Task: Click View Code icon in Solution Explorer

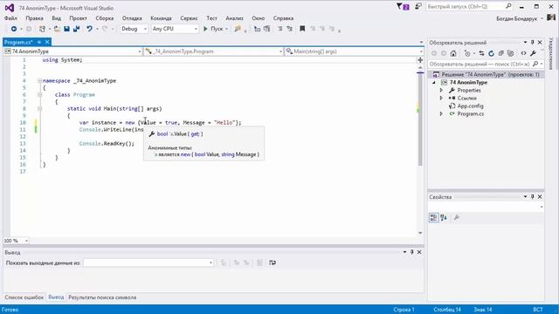Action: coord(523,53)
